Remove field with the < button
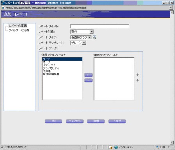 [88, 80]
